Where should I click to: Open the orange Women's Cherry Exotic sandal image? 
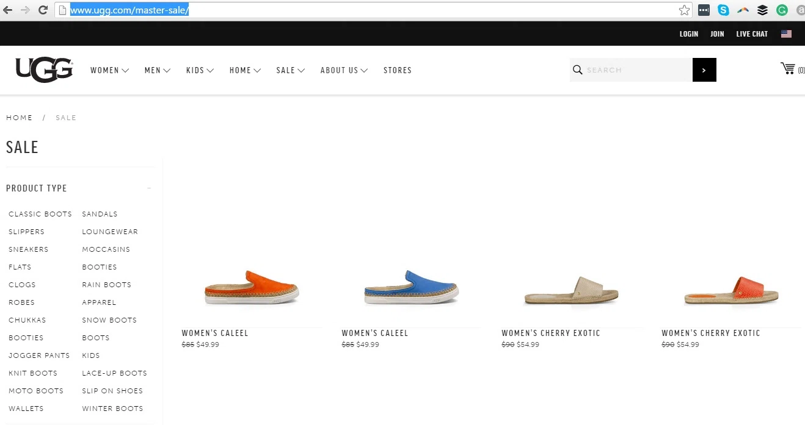(x=732, y=290)
